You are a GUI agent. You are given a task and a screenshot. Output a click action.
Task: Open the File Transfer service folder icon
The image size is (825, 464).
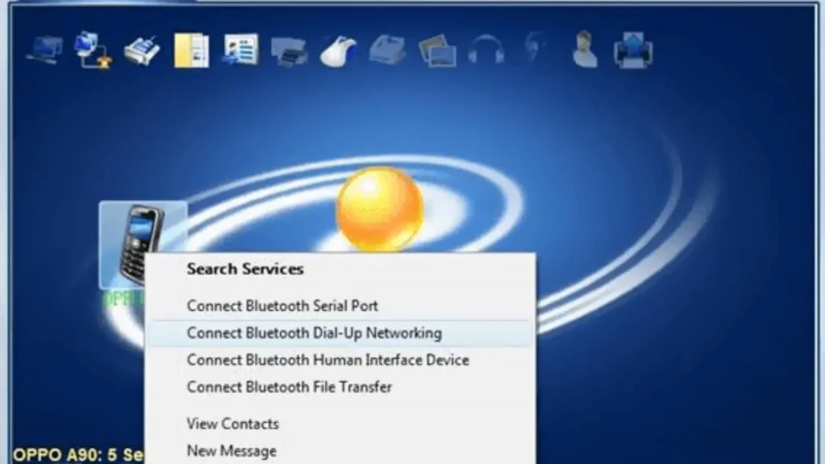coord(190,48)
